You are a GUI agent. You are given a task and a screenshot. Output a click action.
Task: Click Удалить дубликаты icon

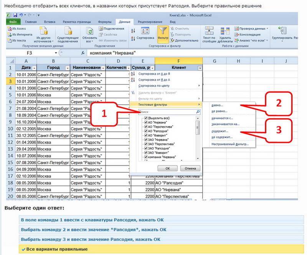(x=225, y=31)
